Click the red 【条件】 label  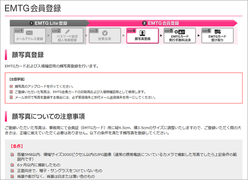coord(17,146)
